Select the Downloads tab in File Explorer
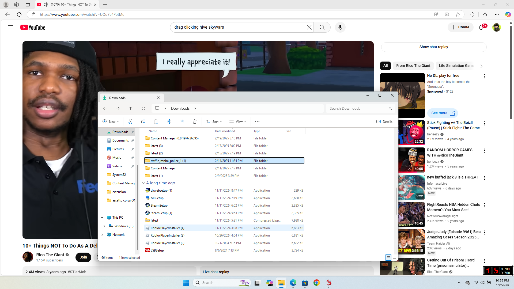 coord(131,98)
